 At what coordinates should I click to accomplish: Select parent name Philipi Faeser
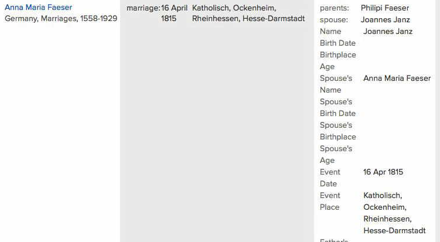385,8
